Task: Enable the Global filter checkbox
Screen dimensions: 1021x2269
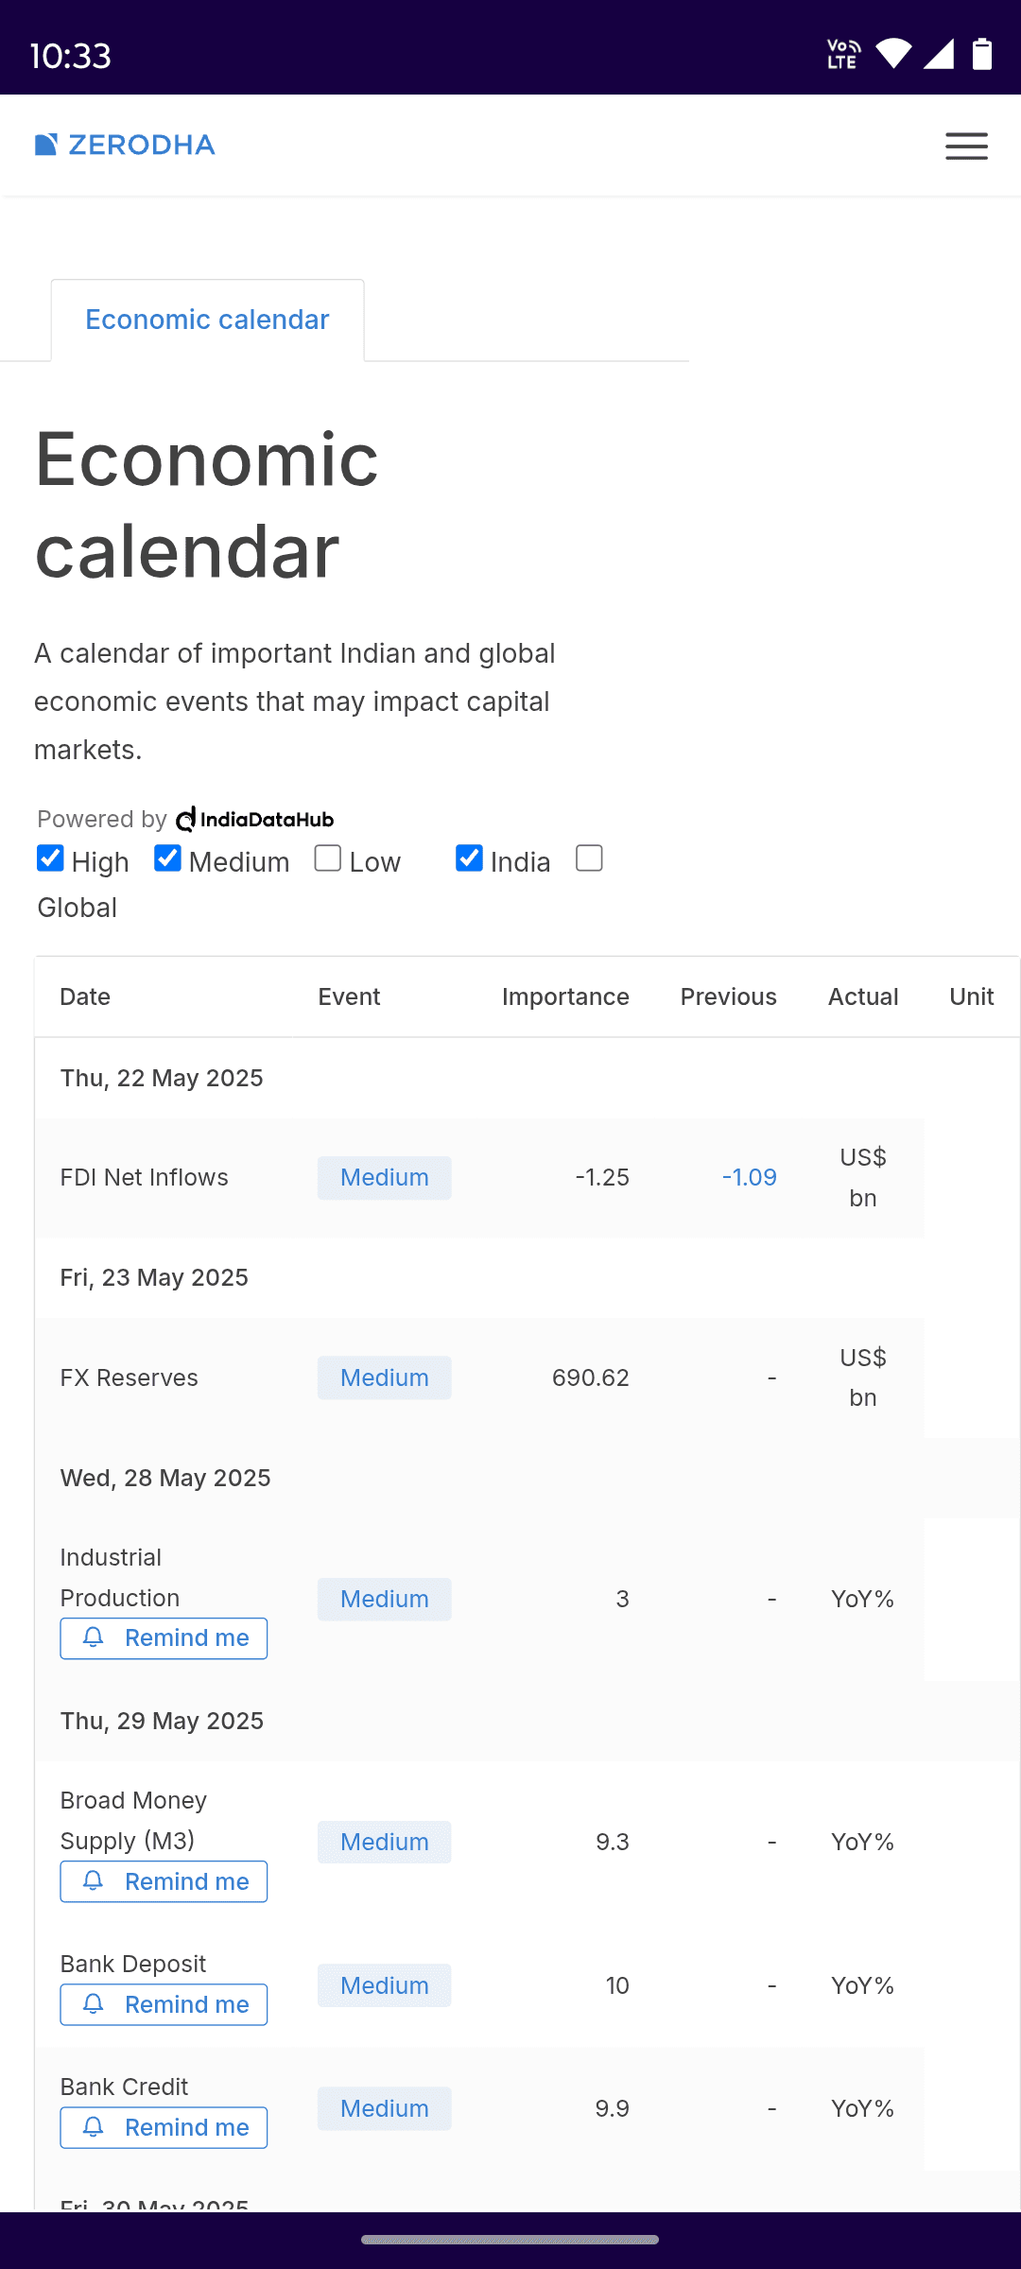Action: [589, 858]
